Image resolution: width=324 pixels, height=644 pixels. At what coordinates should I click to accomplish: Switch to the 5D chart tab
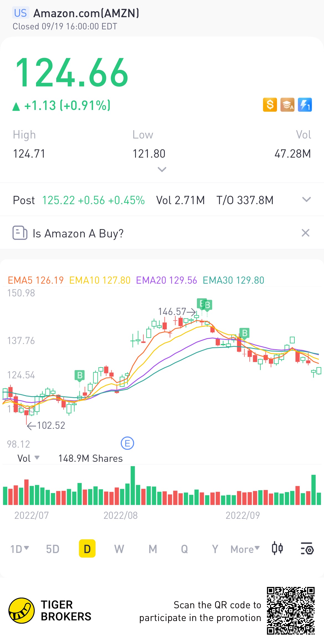[x=53, y=549]
